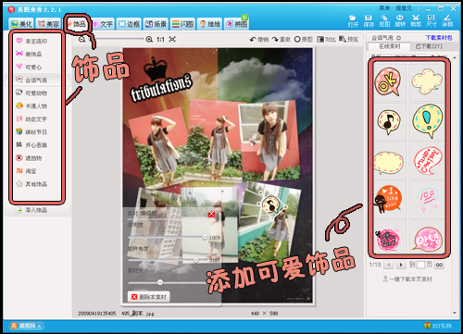Click the 打开 (Open) folder icon
Viewport: 463px width, 334px height.
coord(353,20)
